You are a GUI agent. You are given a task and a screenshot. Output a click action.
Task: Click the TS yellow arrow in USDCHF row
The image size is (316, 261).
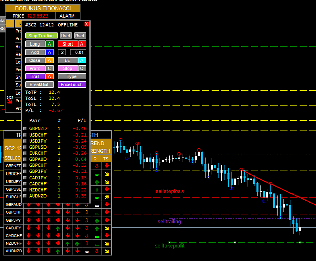tap(107, 174)
